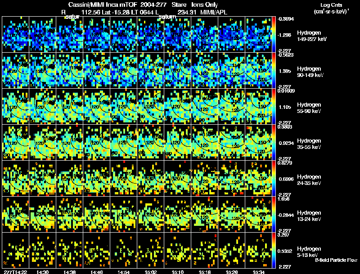Click the 'MIMI/APL' credit text
Screen dimensions: 360x274
pos(213,12)
